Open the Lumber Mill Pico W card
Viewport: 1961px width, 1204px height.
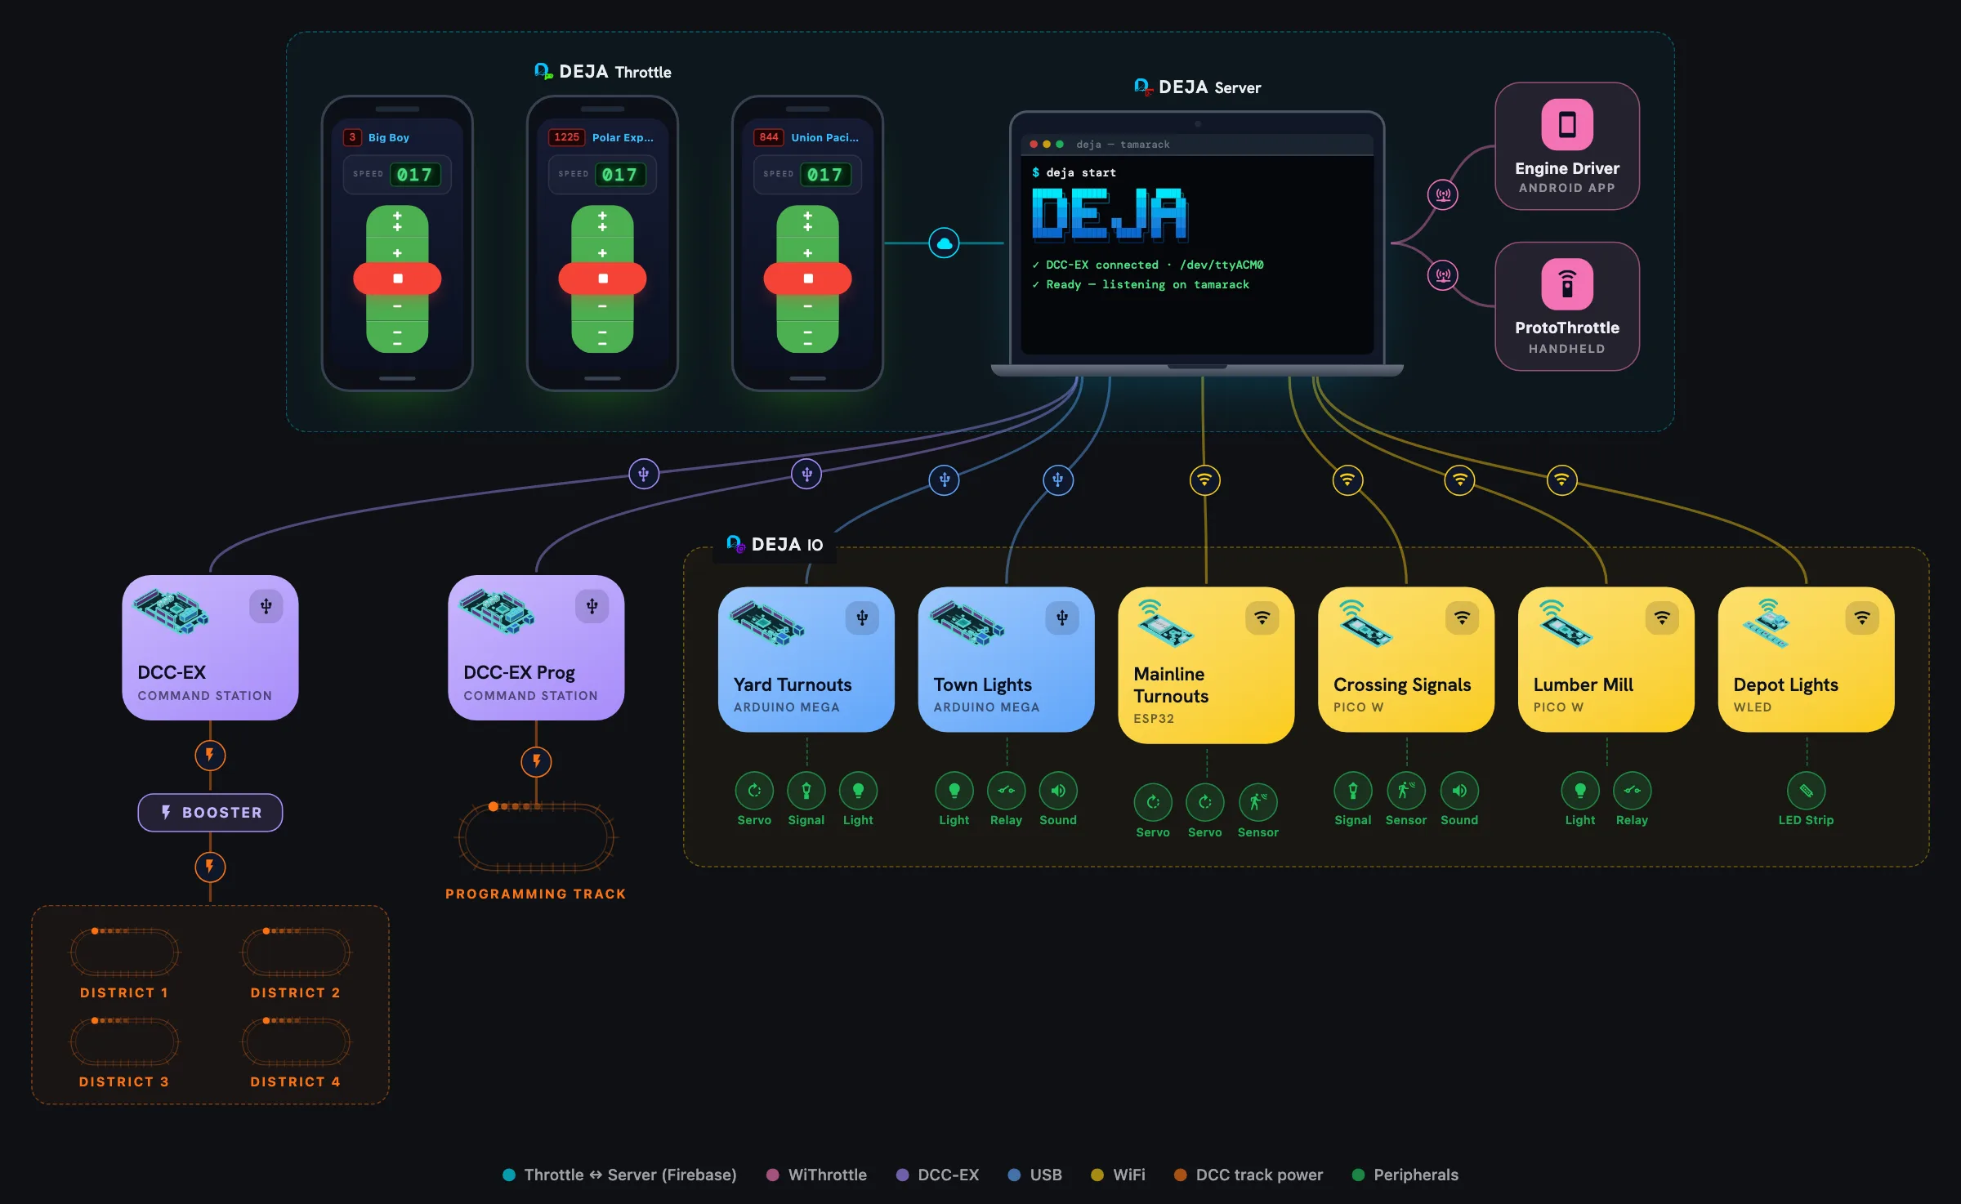(x=1606, y=659)
